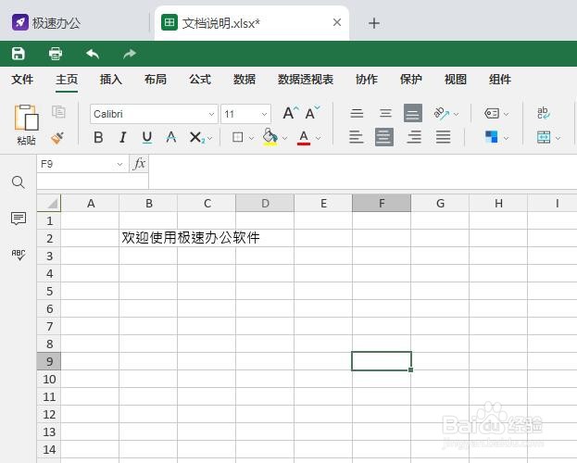This screenshot has width=577, height=463.
Task: Open the 视图 tab
Action: (x=456, y=79)
